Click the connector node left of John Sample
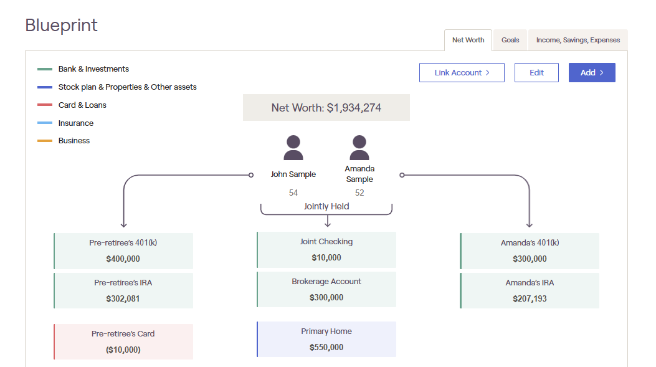The width and height of the screenshot is (656, 367). tap(251, 175)
